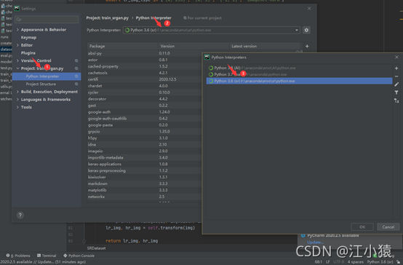This screenshot has width=403, height=265.
Task: Select the absl-py package row
Action: (x=144, y=53)
